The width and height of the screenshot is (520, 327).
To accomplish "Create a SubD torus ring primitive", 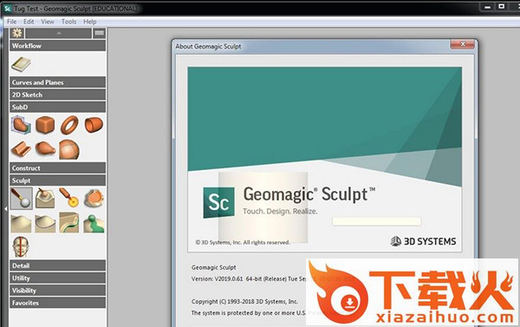I will [69, 125].
